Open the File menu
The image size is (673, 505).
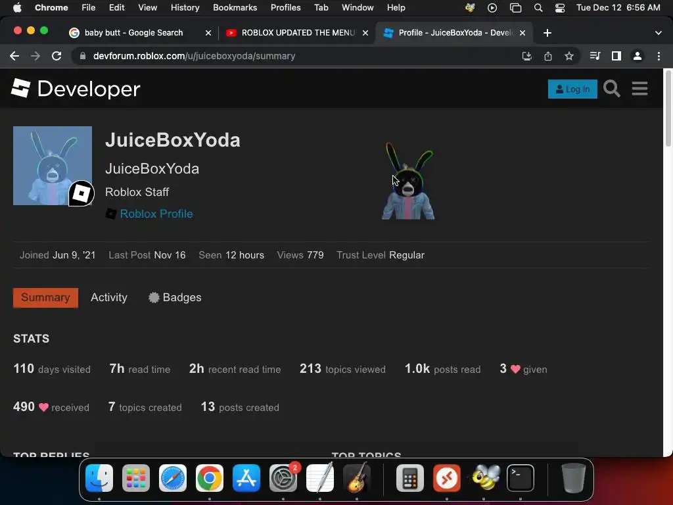[89, 7]
